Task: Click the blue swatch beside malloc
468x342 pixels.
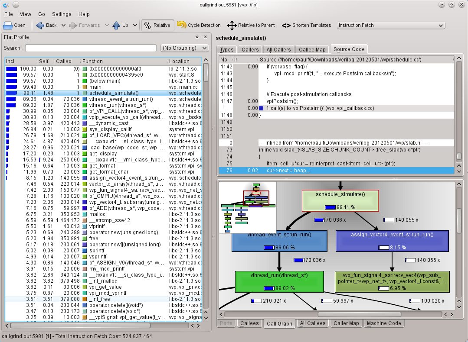Action: [85, 214]
